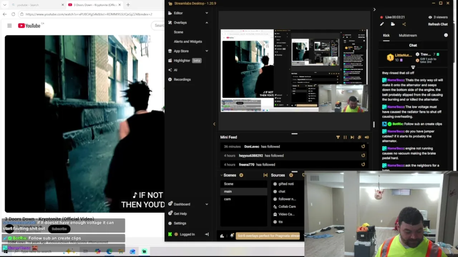Select the cam scene
The height and width of the screenshot is (257, 458).
[243, 199]
